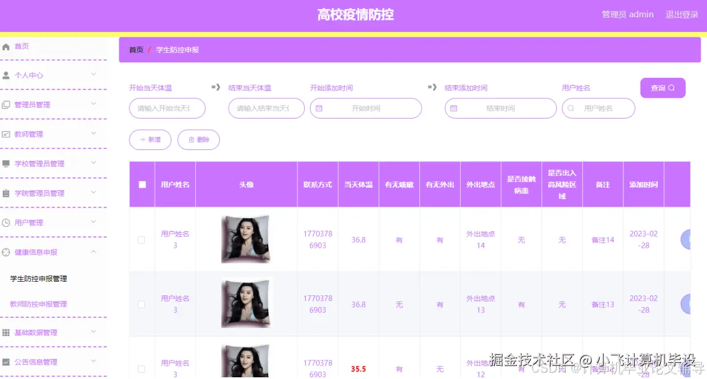Screen dimensions: 707x379
Task: Click the monitor icon beside 学校管理员管理
Action: click(6, 164)
